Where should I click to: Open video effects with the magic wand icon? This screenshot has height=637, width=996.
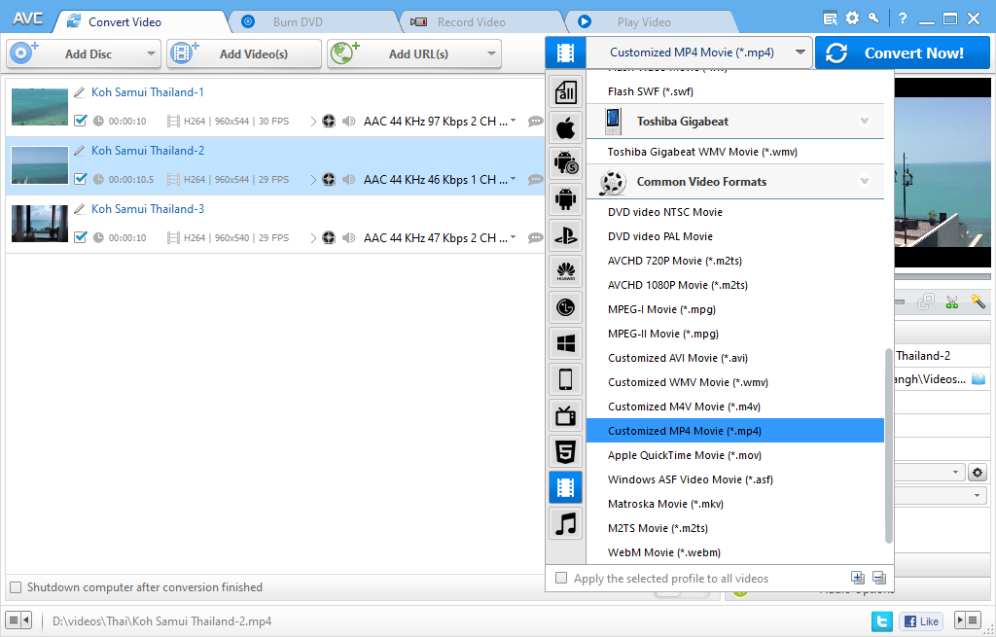(x=978, y=301)
